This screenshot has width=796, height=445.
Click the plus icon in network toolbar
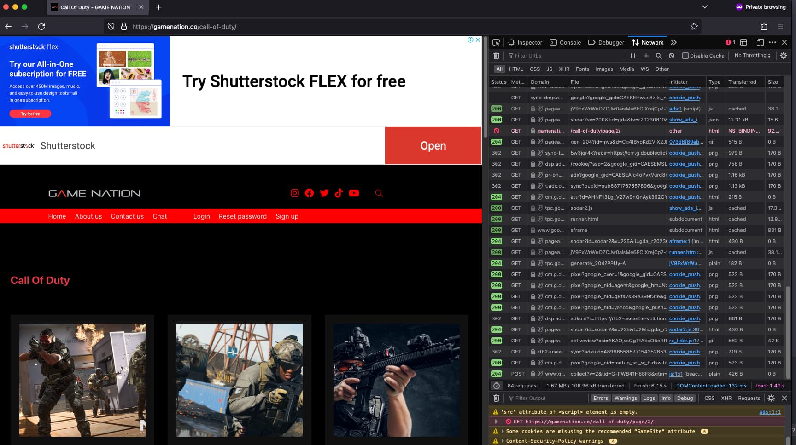646,56
